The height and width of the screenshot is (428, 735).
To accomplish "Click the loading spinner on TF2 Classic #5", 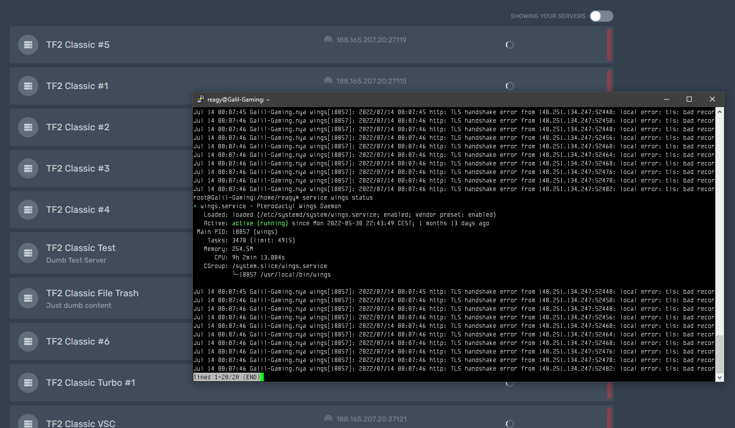I will tap(509, 45).
